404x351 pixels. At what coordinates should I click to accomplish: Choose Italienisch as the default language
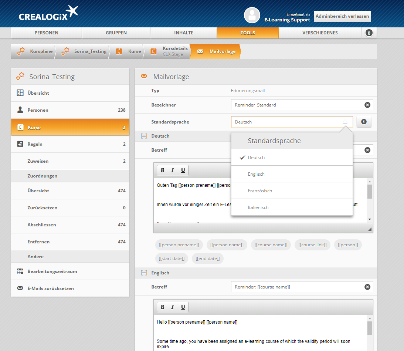(258, 207)
